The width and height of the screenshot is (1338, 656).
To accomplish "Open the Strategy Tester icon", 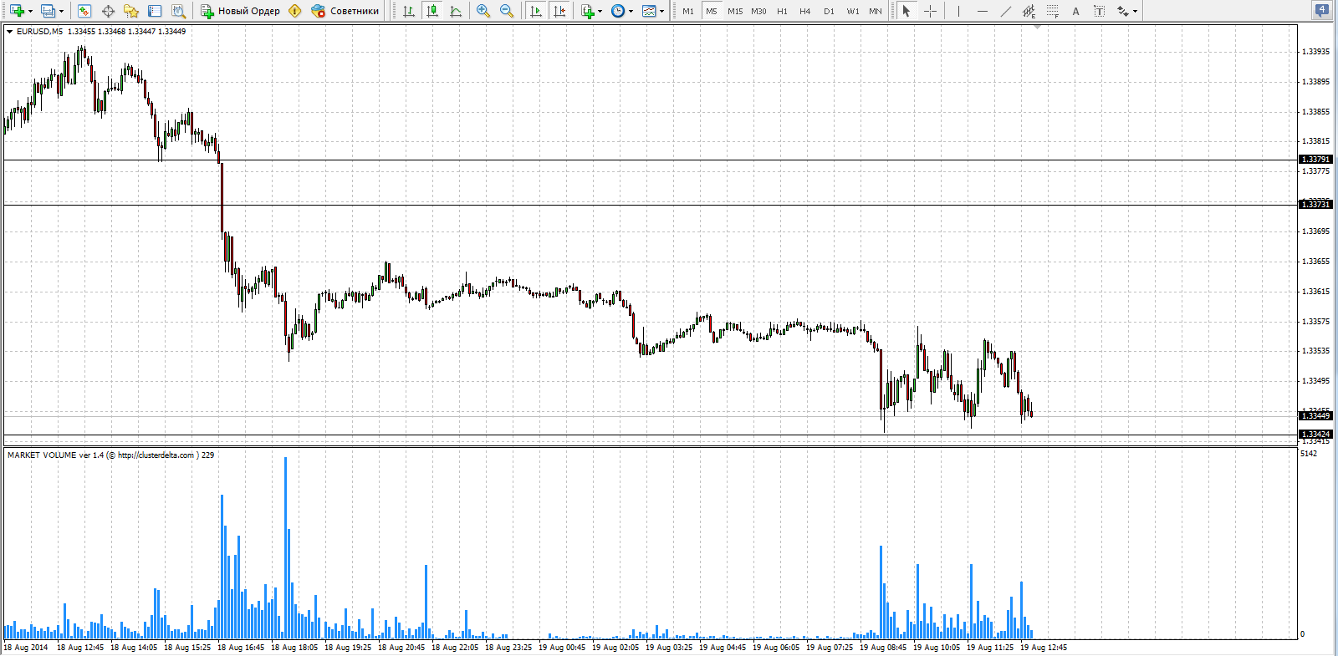I will pyautogui.click(x=178, y=11).
